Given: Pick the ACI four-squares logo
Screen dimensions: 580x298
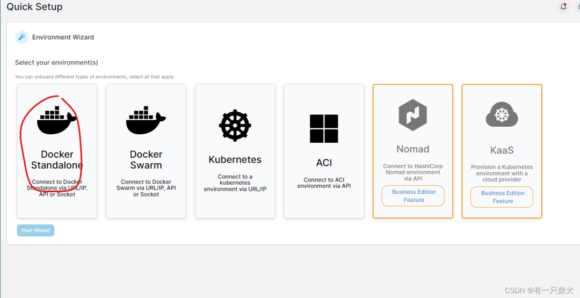Looking at the screenshot, I should tap(324, 129).
